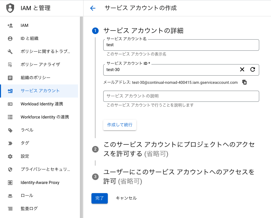Click the サービス アカウントの詳細 step heading
271x218 pixels.
[143, 31]
